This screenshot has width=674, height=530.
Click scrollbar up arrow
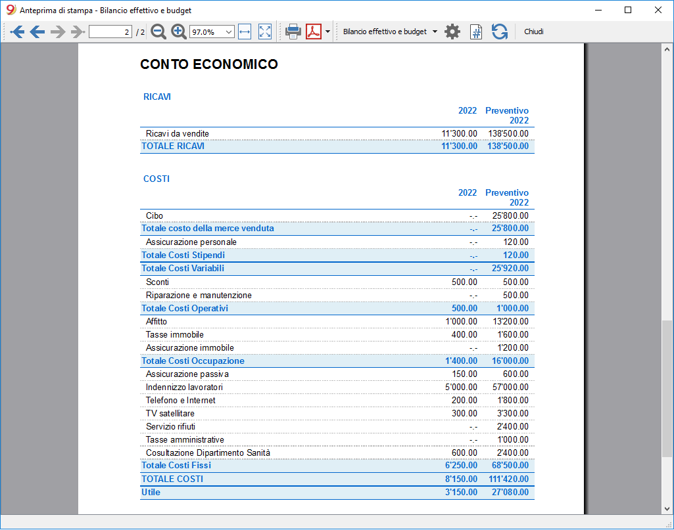coord(667,49)
